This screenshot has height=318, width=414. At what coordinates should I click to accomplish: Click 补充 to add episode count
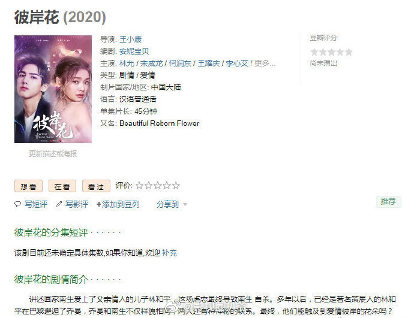169,253
